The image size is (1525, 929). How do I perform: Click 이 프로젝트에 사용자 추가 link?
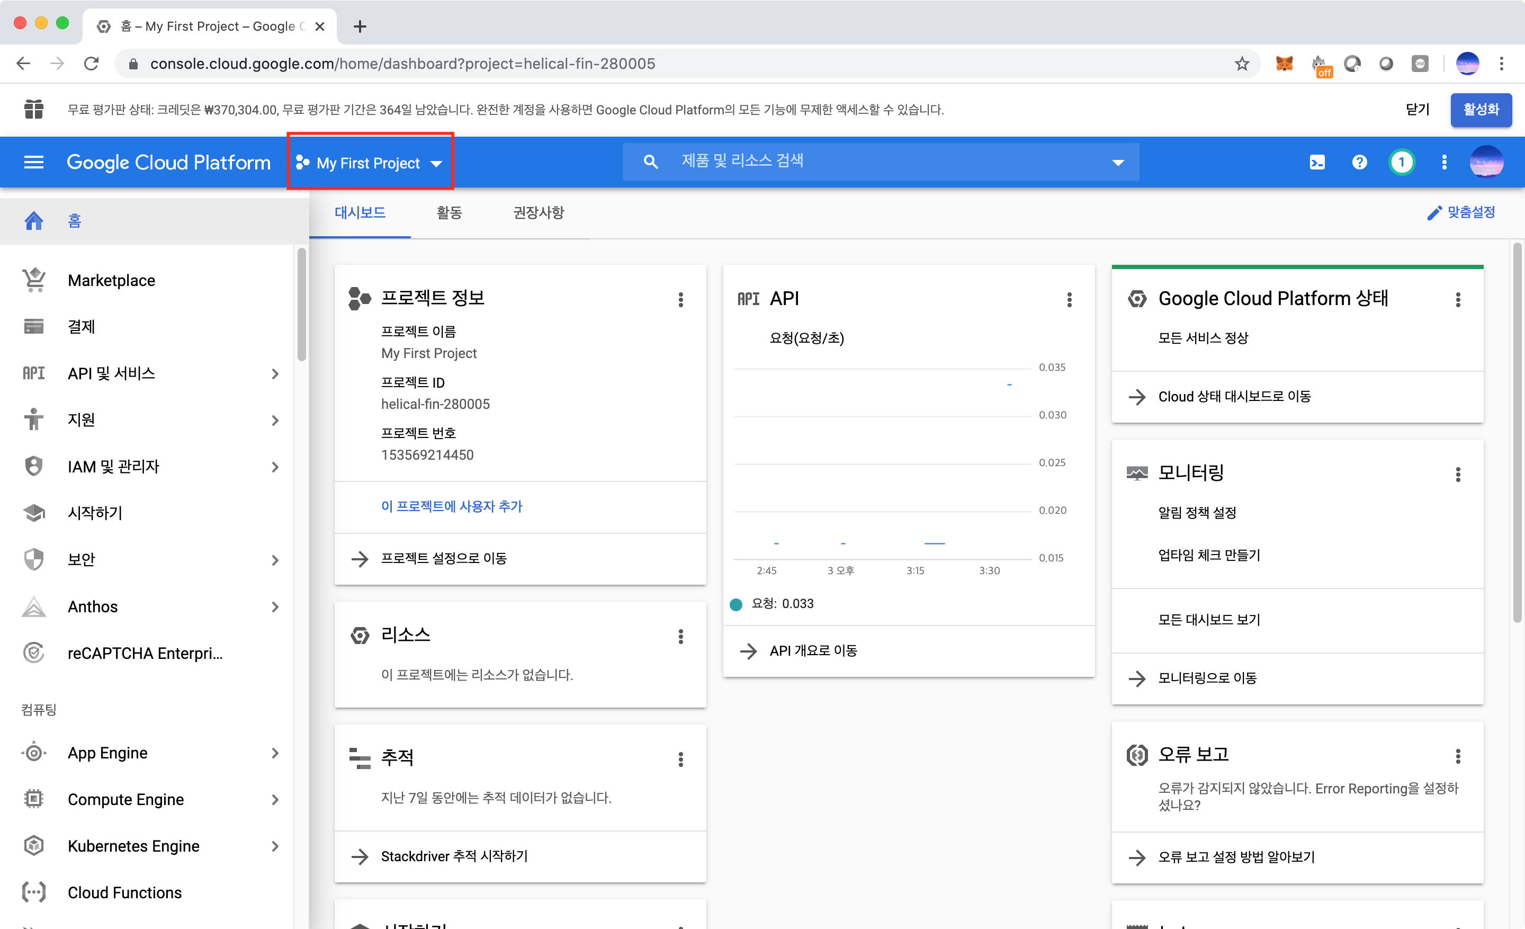tap(451, 506)
